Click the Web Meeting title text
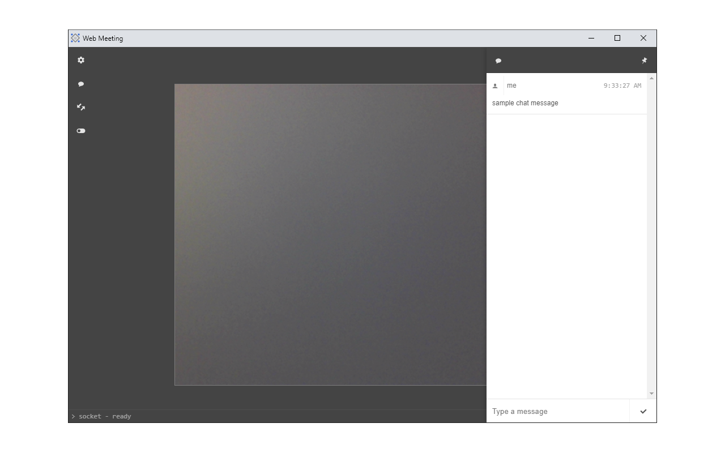The width and height of the screenshot is (725, 453). click(103, 38)
